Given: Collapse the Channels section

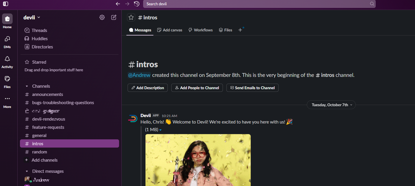Looking at the screenshot, I should [x=27, y=86].
